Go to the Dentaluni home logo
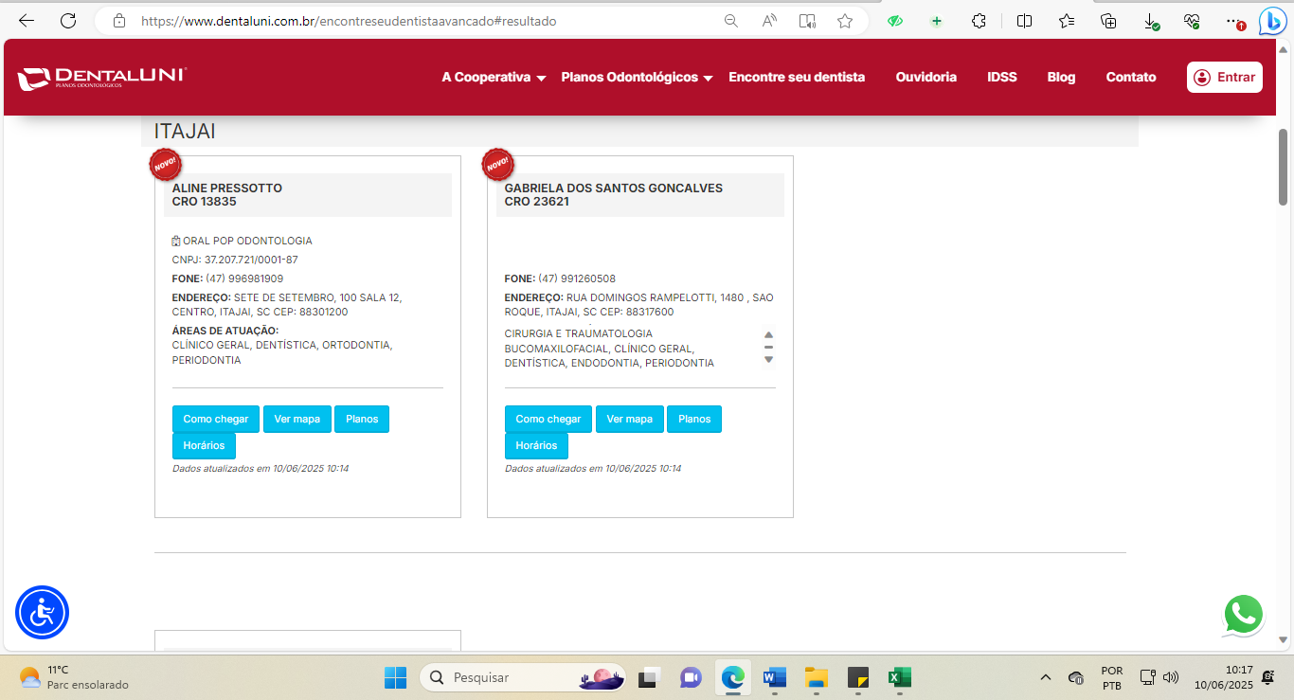This screenshot has width=1294, height=700. point(102,78)
